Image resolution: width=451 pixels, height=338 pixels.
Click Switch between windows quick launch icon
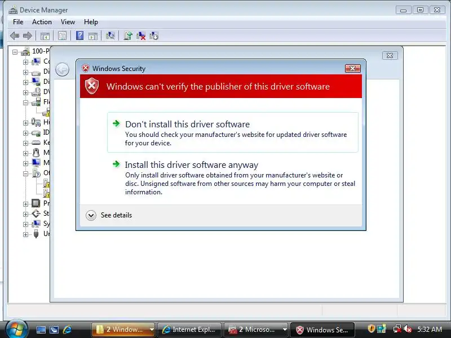coord(54,330)
